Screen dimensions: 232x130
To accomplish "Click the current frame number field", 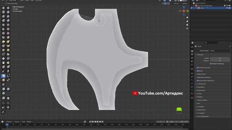I will 161,122.
